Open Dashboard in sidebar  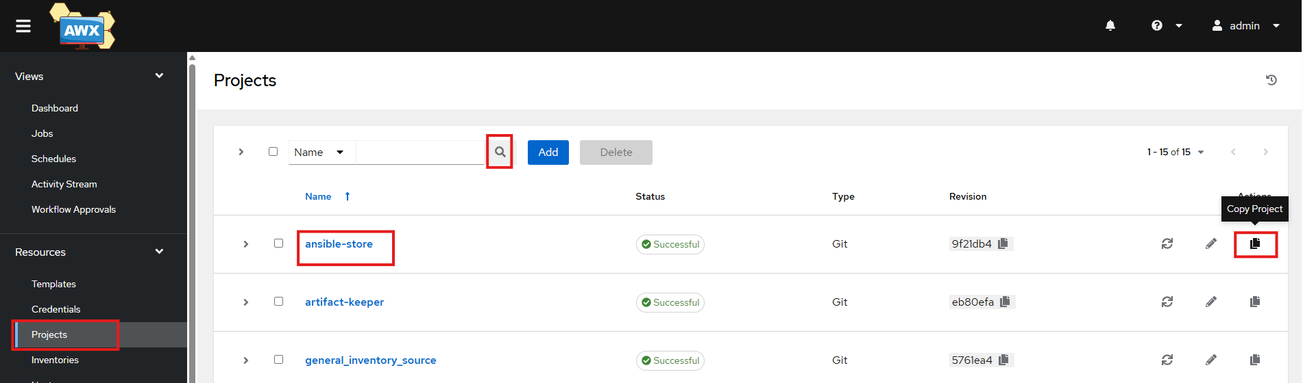(55, 108)
